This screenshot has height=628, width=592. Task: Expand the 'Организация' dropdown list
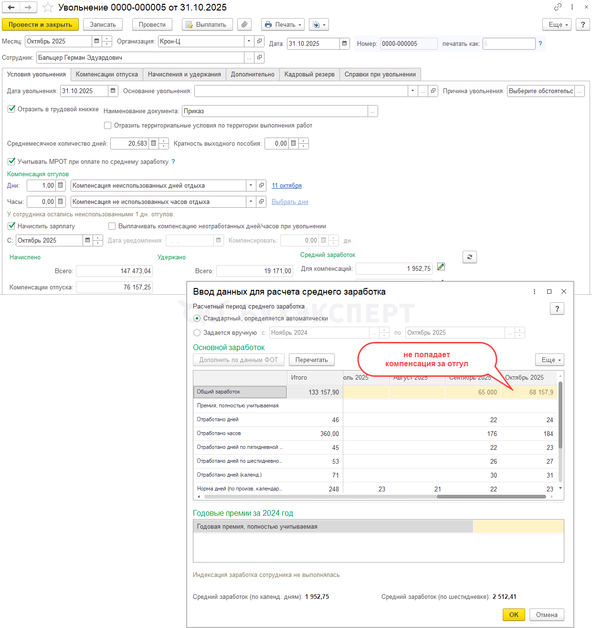tap(249, 41)
